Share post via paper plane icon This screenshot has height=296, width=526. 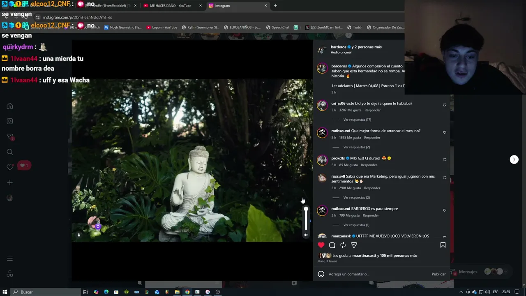click(354, 245)
